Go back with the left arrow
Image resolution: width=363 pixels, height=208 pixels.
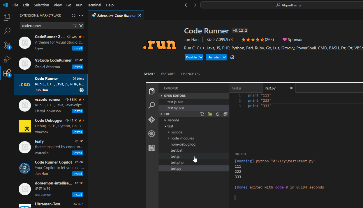tap(187, 5)
